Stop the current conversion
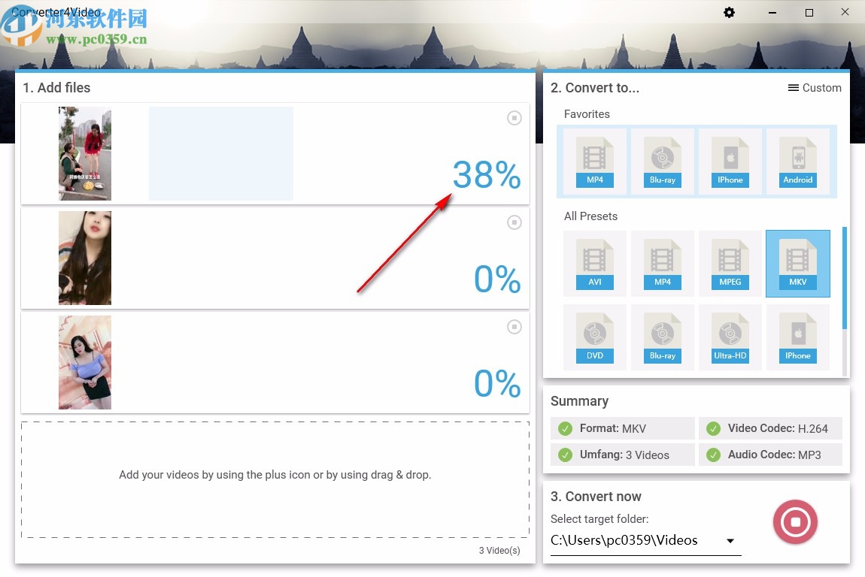 coord(795,521)
